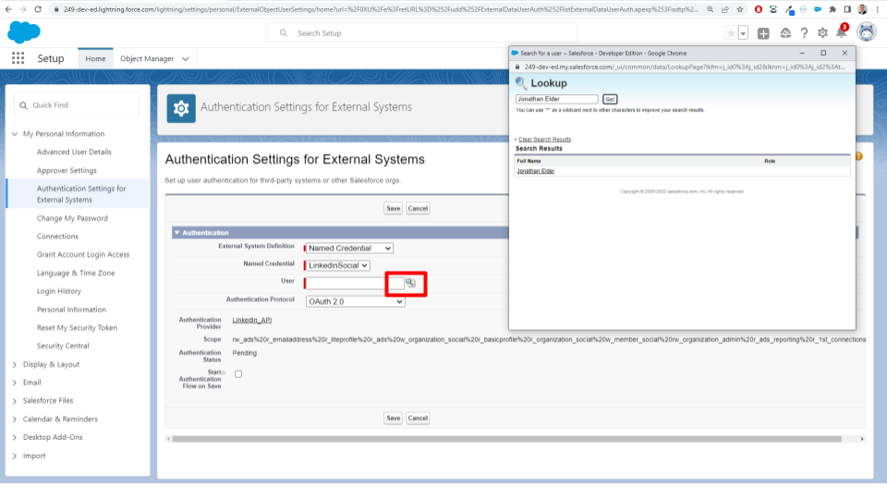Open Connections settings
This screenshot has height=499, width=887.
pyautogui.click(x=57, y=236)
